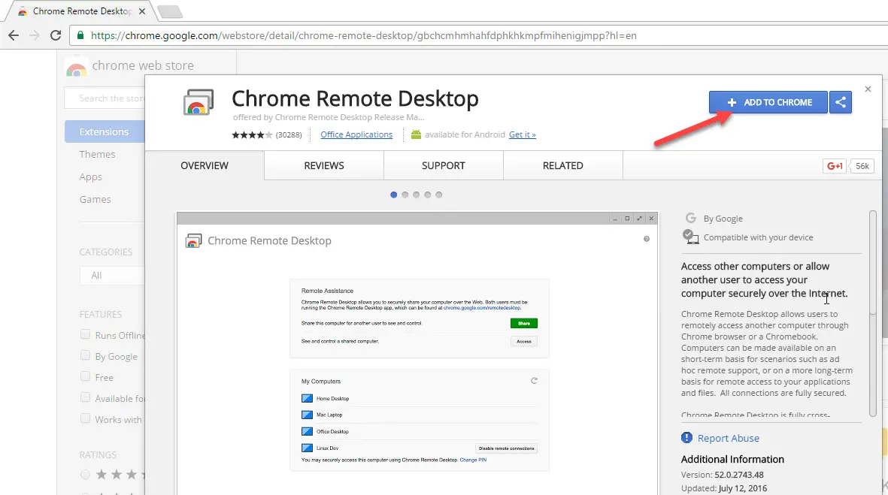The width and height of the screenshot is (888, 495).
Task: Click the green Share button in preview
Action: tap(524, 323)
